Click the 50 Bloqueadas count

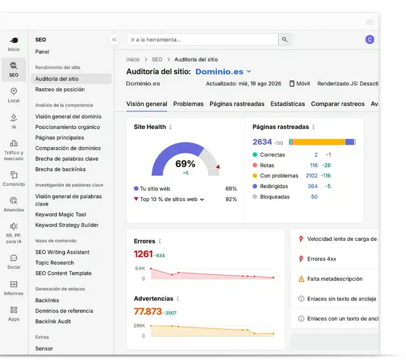pyautogui.click(x=314, y=197)
